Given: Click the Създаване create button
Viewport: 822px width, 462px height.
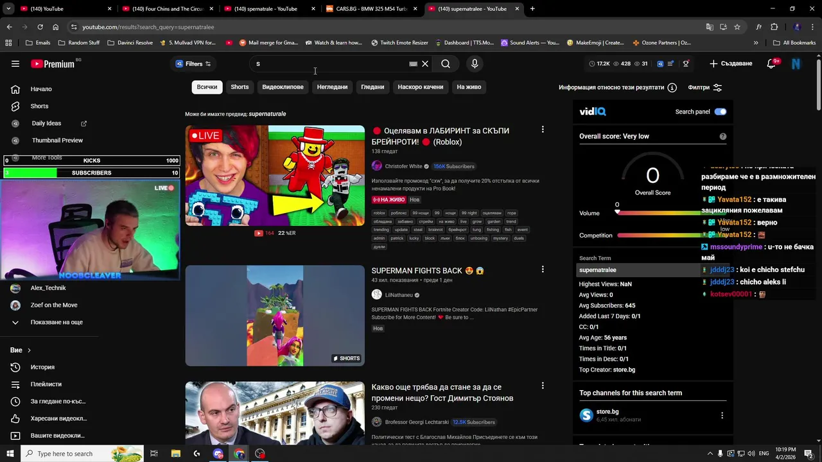Looking at the screenshot, I should point(731,64).
